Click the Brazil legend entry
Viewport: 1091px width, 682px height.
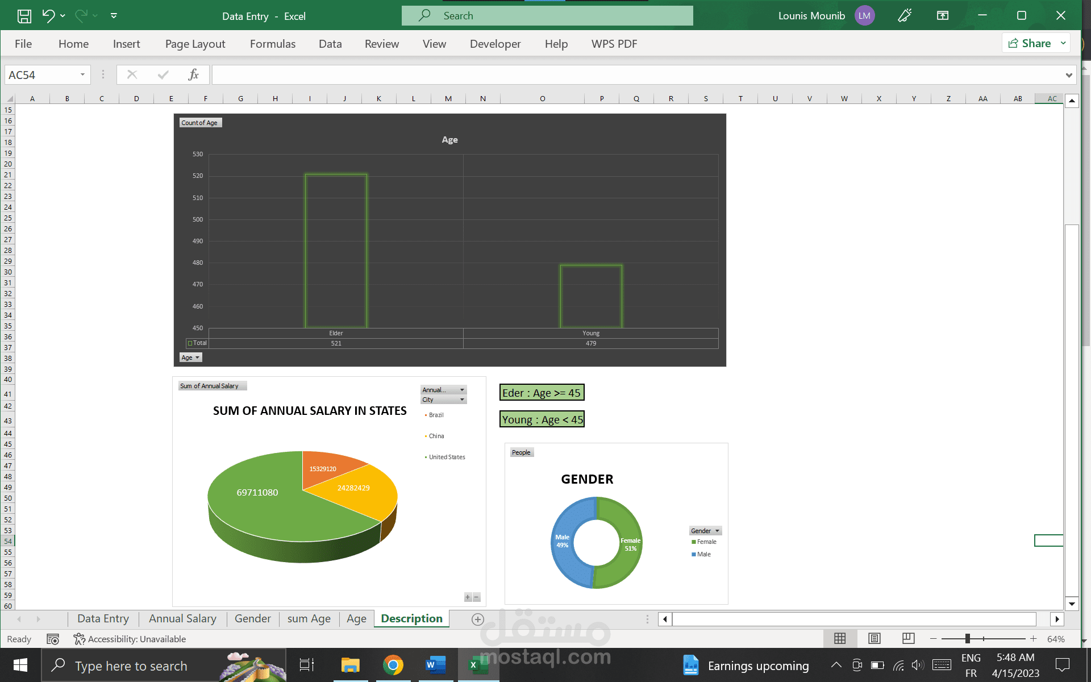[x=434, y=415]
